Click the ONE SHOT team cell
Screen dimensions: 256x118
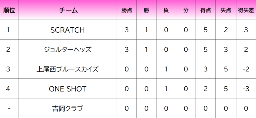67,89
